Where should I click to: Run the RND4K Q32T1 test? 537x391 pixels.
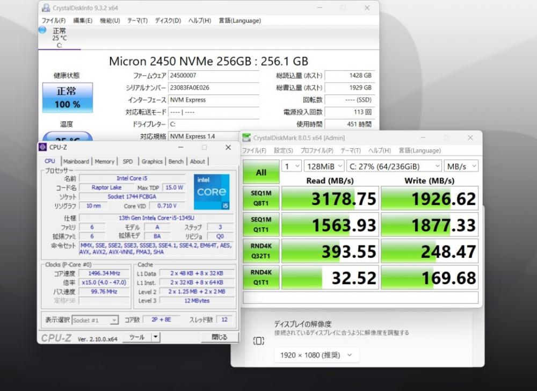[x=261, y=251]
